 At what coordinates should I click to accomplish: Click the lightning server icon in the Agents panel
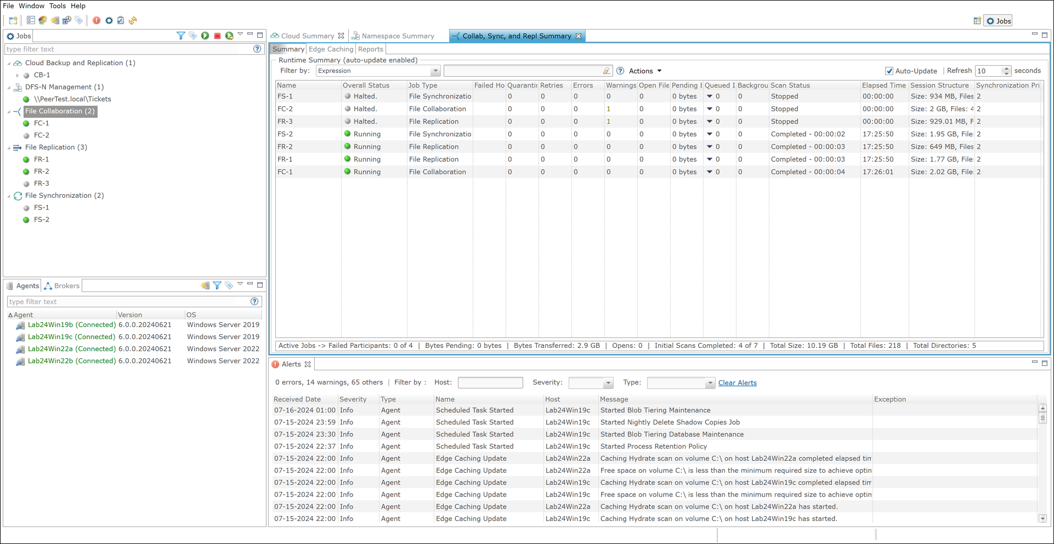(x=205, y=285)
